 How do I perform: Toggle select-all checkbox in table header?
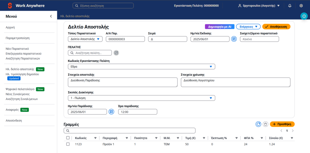coord(68,138)
